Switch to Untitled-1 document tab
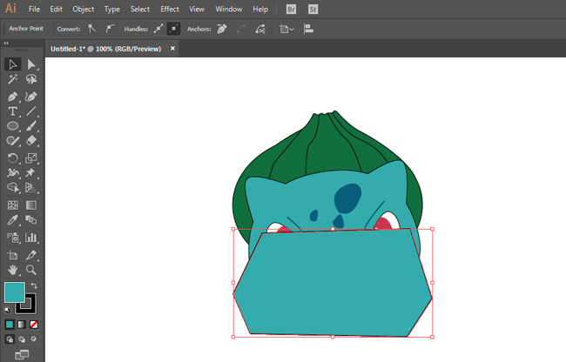 point(104,49)
